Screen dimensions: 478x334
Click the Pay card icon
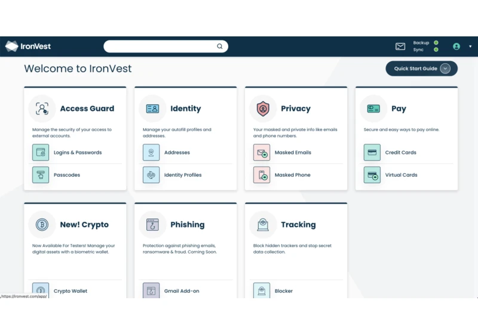pos(373,109)
